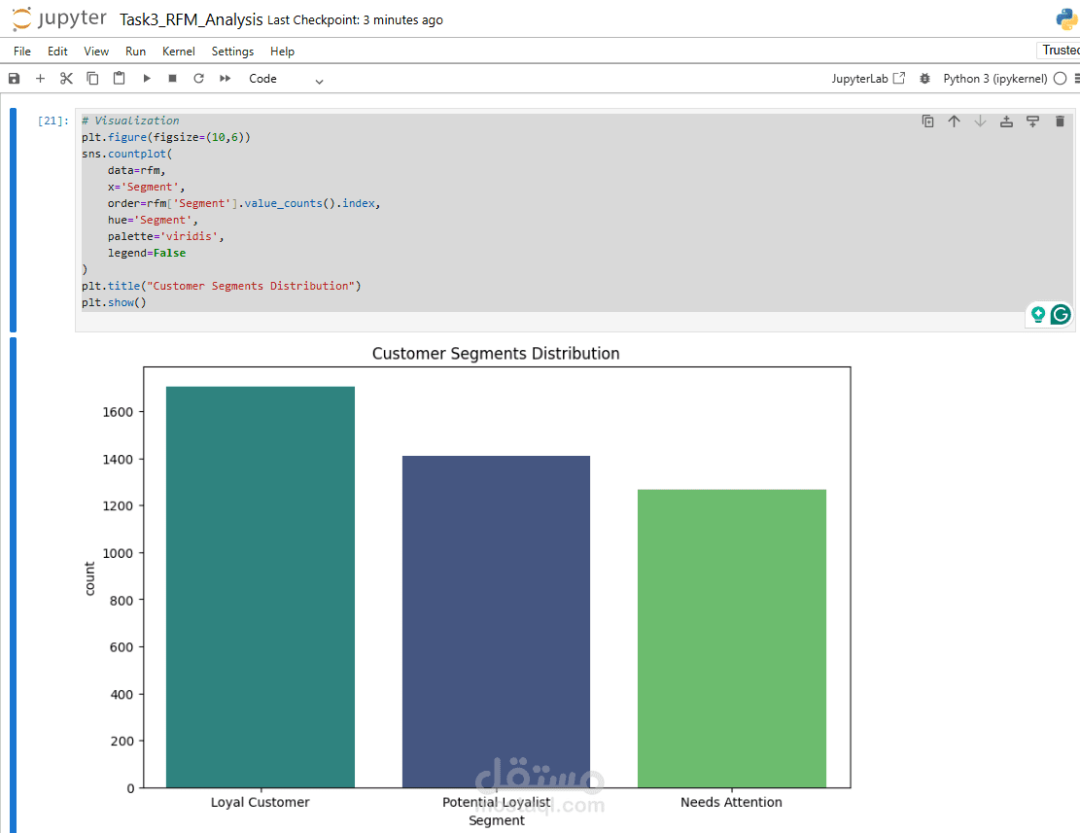Insert a new cell with the plus icon
Image resolution: width=1080 pixels, height=833 pixels.
point(40,79)
